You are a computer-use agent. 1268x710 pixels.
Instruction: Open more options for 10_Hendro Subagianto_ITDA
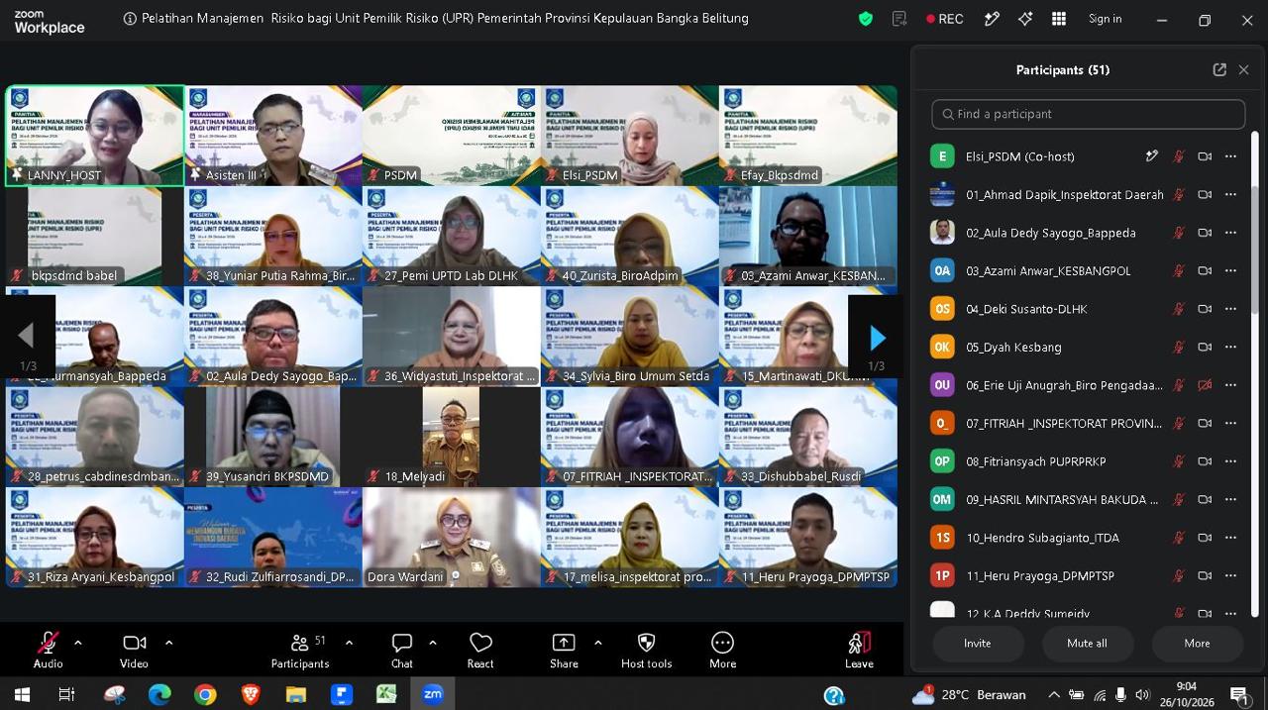[x=1230, y=538]
